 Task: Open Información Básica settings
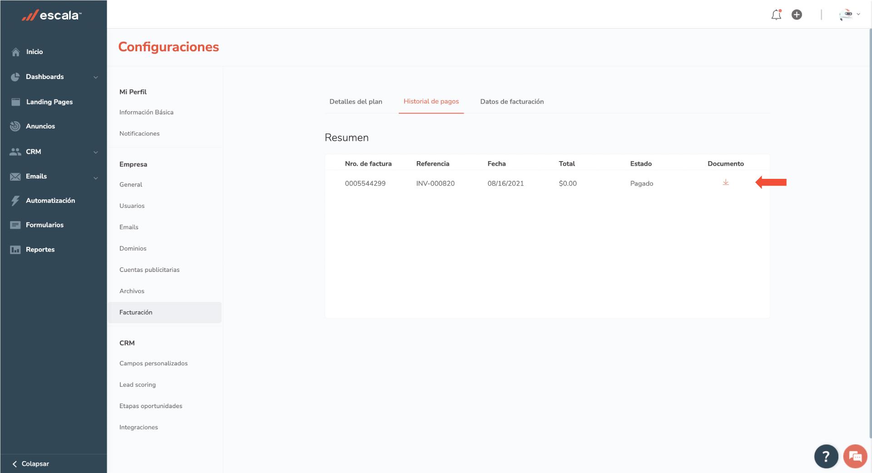tap(146, 112)
